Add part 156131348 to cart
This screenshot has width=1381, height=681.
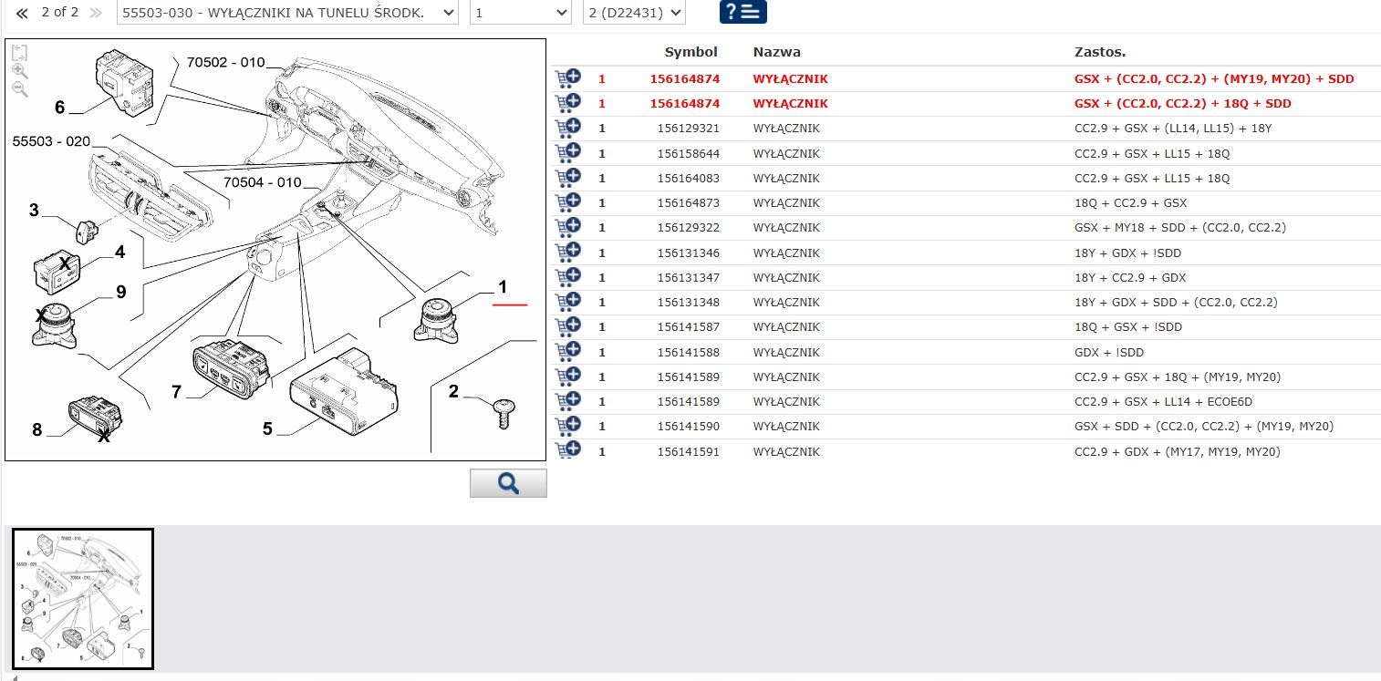pos(567,301)
